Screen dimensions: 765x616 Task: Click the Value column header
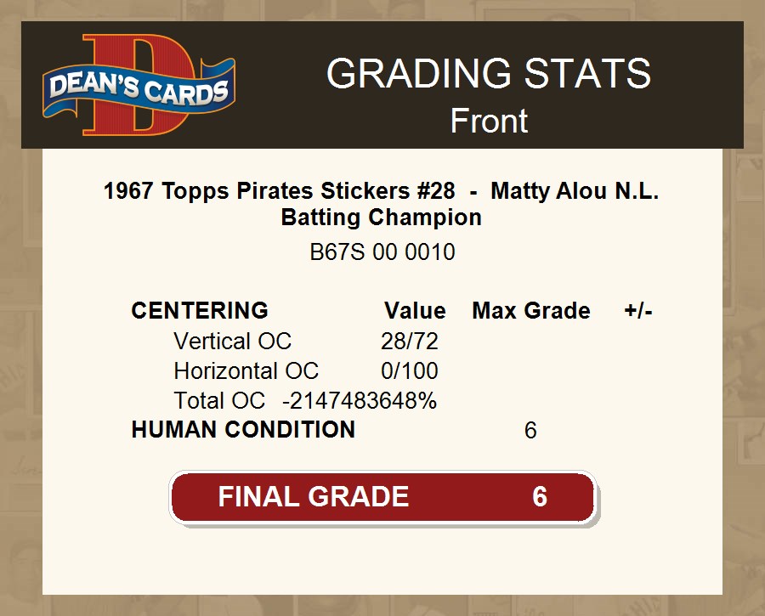click(415, 311)
